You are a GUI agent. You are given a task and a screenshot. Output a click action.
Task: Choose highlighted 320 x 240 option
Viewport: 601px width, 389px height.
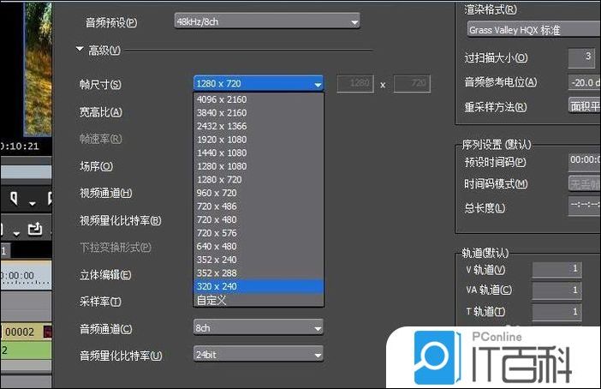[259, 286]
